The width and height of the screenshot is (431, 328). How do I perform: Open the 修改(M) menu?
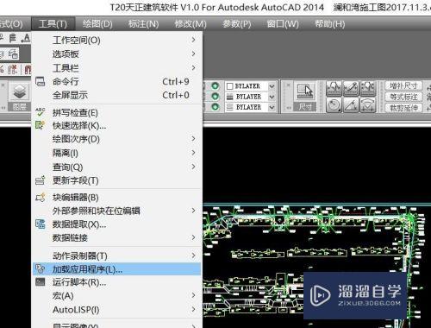click(191, 23)
